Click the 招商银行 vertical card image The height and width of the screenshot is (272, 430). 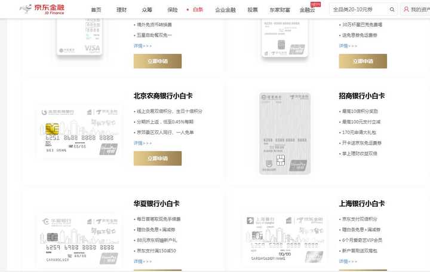tap(285, 134)
